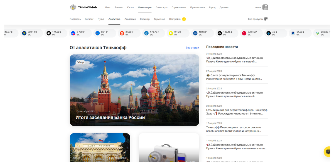Click the Tinkoff logo

[x=83, y=7]
